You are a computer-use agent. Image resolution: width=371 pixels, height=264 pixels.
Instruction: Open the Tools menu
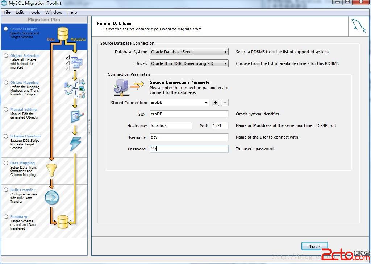(34, 12)
